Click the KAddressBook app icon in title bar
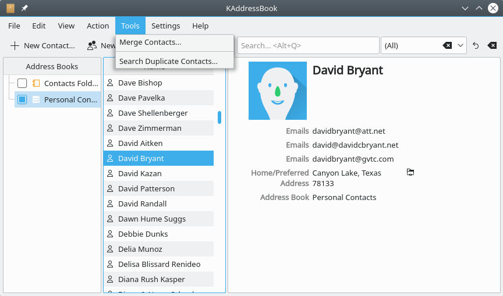Image resolution: width=503 pixels, height=296 pixels. click(10, 8)
